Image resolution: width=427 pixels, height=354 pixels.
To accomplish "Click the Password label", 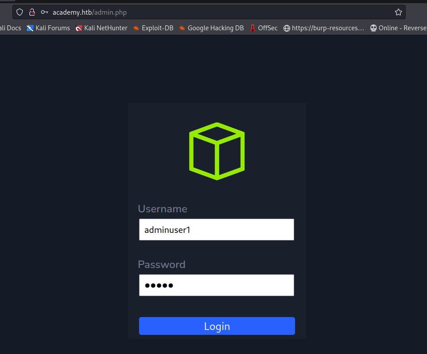I will click(162, 264).
